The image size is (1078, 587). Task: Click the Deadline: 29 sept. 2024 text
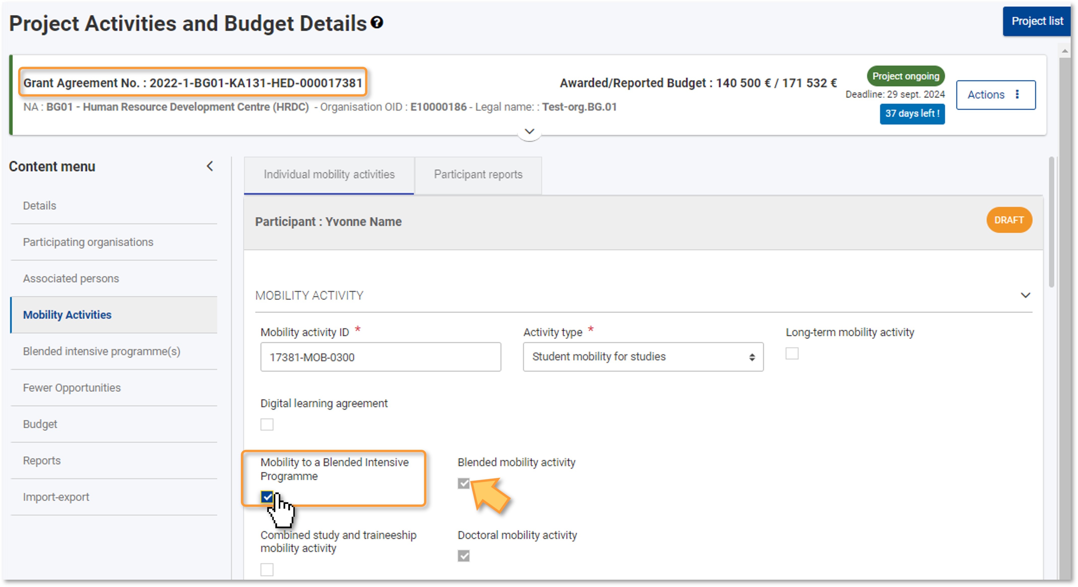pos(895,94)
